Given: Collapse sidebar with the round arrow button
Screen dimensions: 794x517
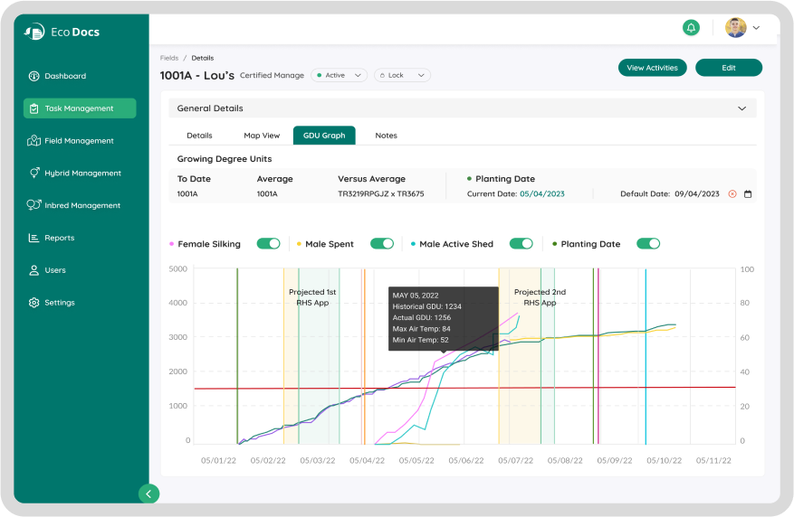Looking at the screenshot, I should tap(149, 493).
